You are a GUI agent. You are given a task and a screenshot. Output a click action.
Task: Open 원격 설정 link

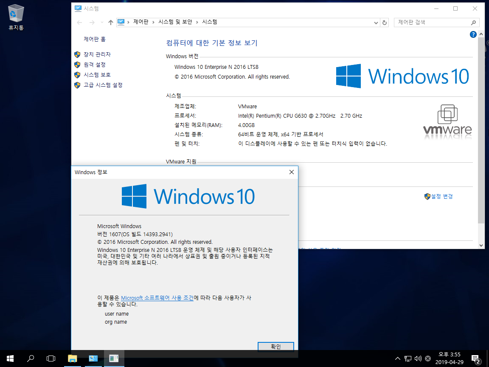(x=95, y=65)
